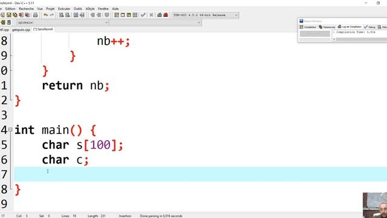Open the Ressources tab in Report Window
387x218 pixels.
327,27
